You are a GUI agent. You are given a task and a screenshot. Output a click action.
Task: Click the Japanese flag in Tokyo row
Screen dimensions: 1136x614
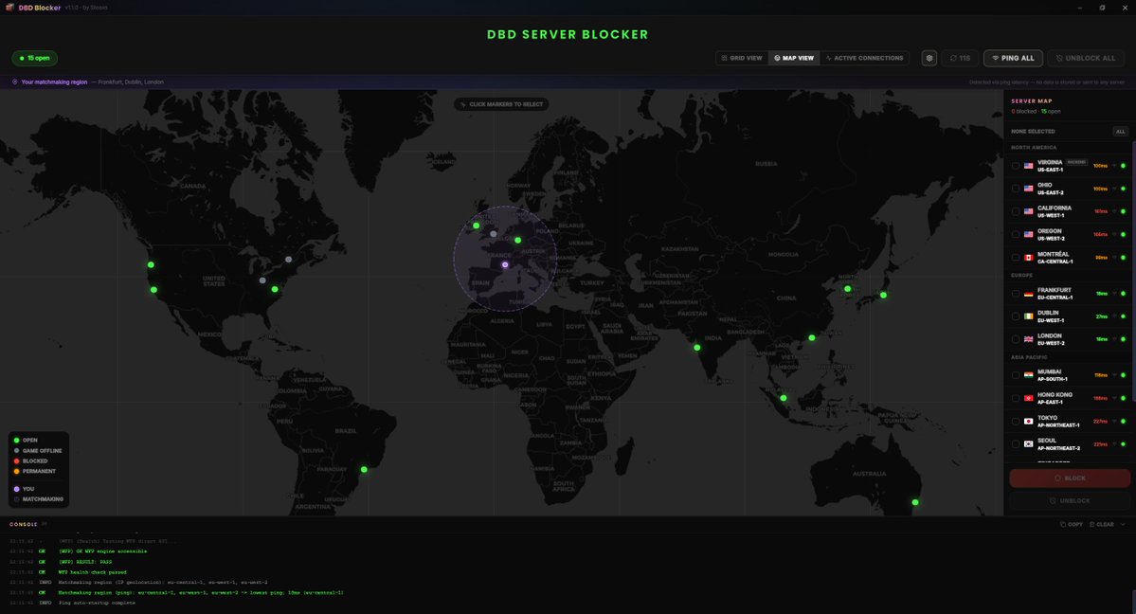click(x=1028, y=421)
